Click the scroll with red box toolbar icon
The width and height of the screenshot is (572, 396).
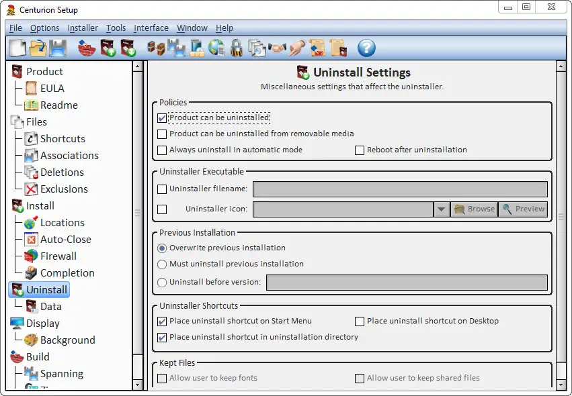click(x=338, y=48)
